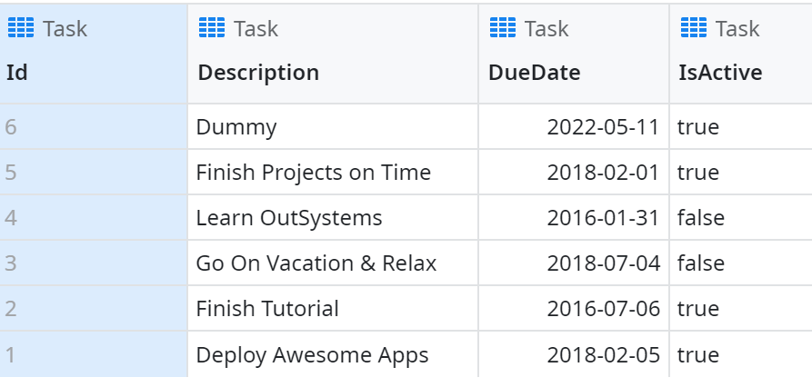Select the Id column header
This screenshot has width=812, height=387.
(17, 73)
